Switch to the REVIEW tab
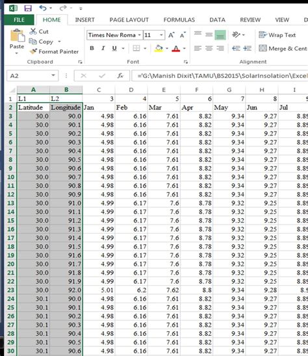Viewport: 308px width, 356px height. click(250, 20)
